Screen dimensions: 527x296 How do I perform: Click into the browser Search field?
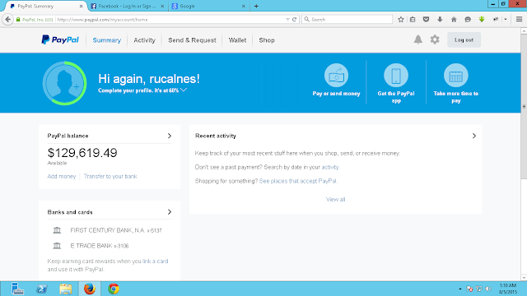tap(347, 20)
